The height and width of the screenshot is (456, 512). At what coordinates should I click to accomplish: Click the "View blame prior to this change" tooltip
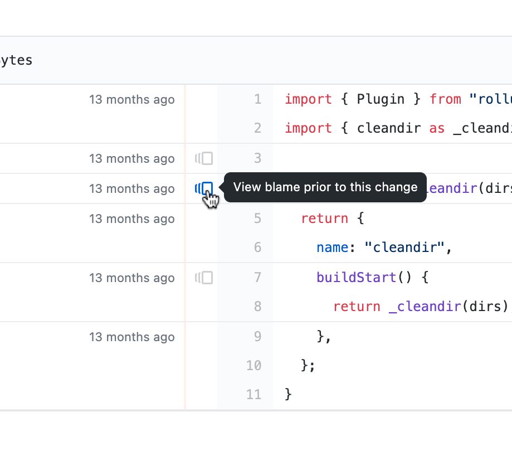[325, 187]
